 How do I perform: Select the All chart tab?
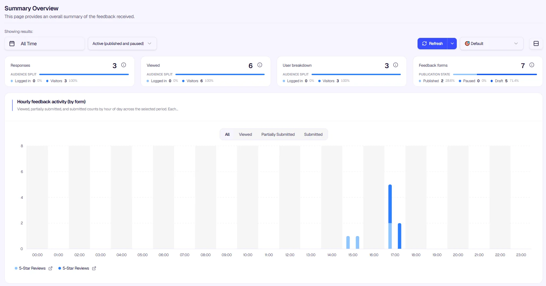[227, 134]
